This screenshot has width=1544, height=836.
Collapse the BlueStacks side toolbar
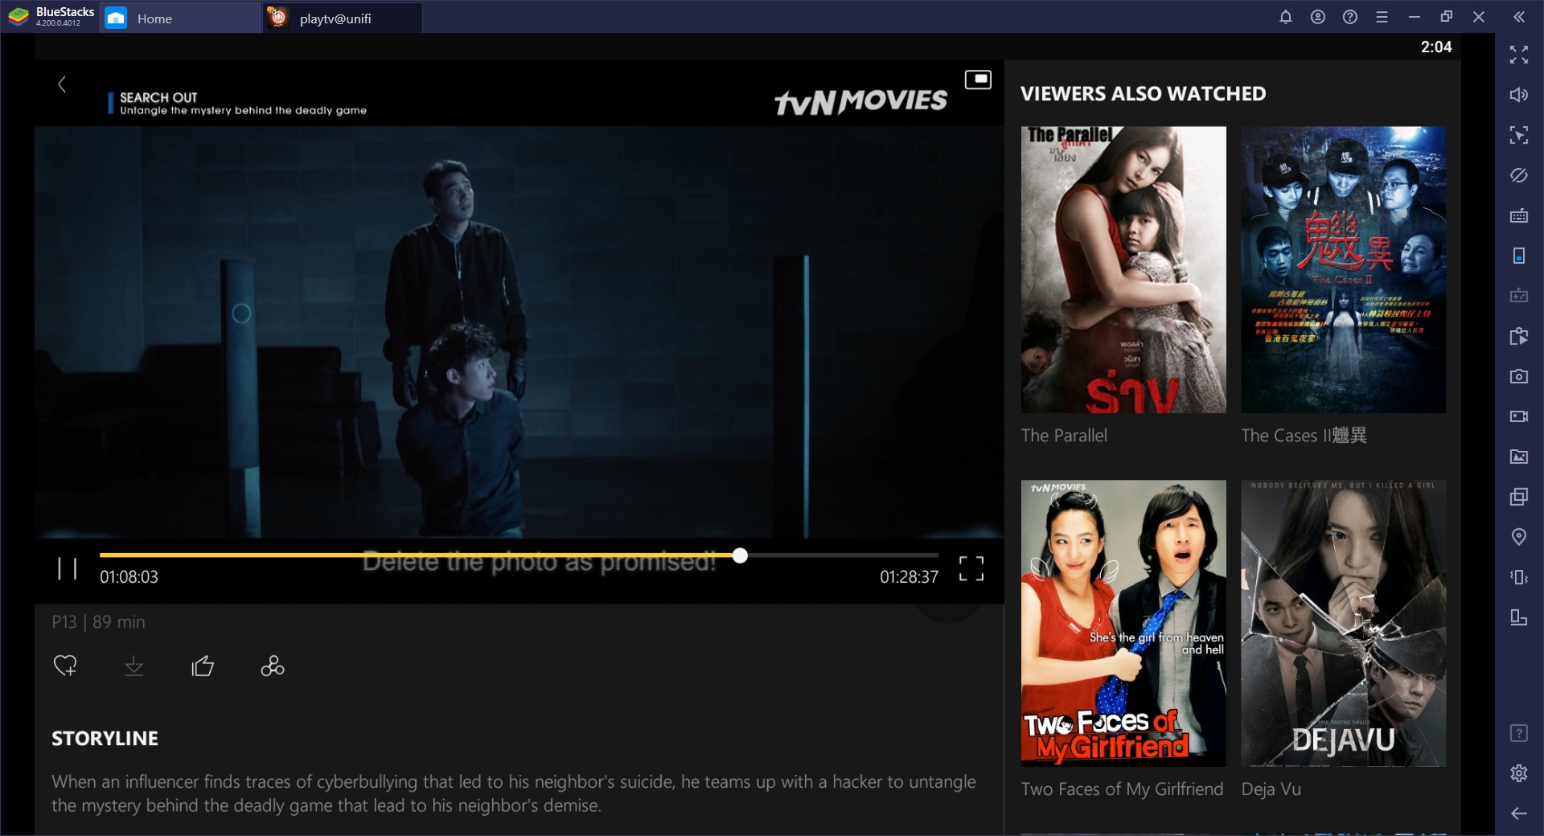click(1519, 17)
